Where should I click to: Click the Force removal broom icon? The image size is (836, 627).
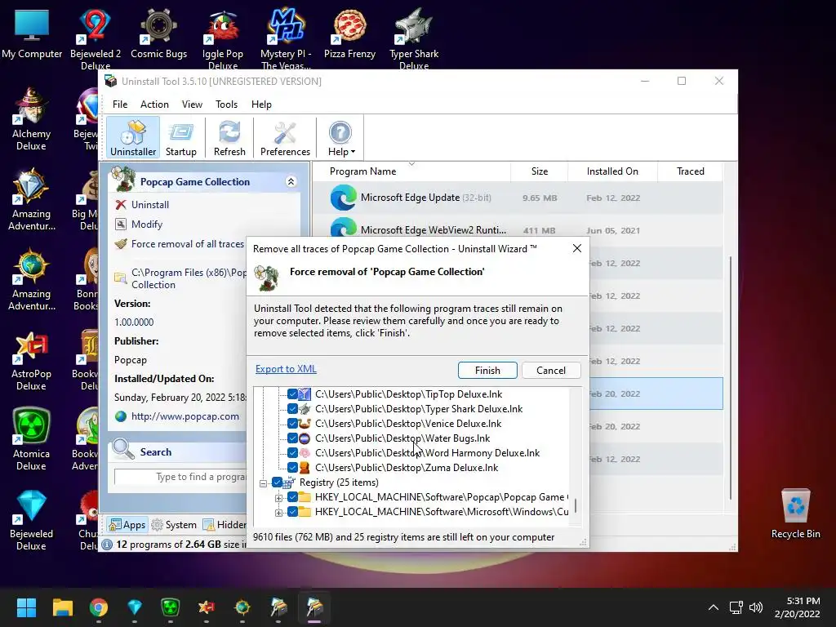[121, 243]
